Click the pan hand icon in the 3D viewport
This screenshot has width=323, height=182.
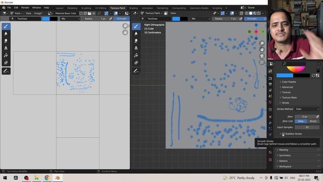(262, 50)
